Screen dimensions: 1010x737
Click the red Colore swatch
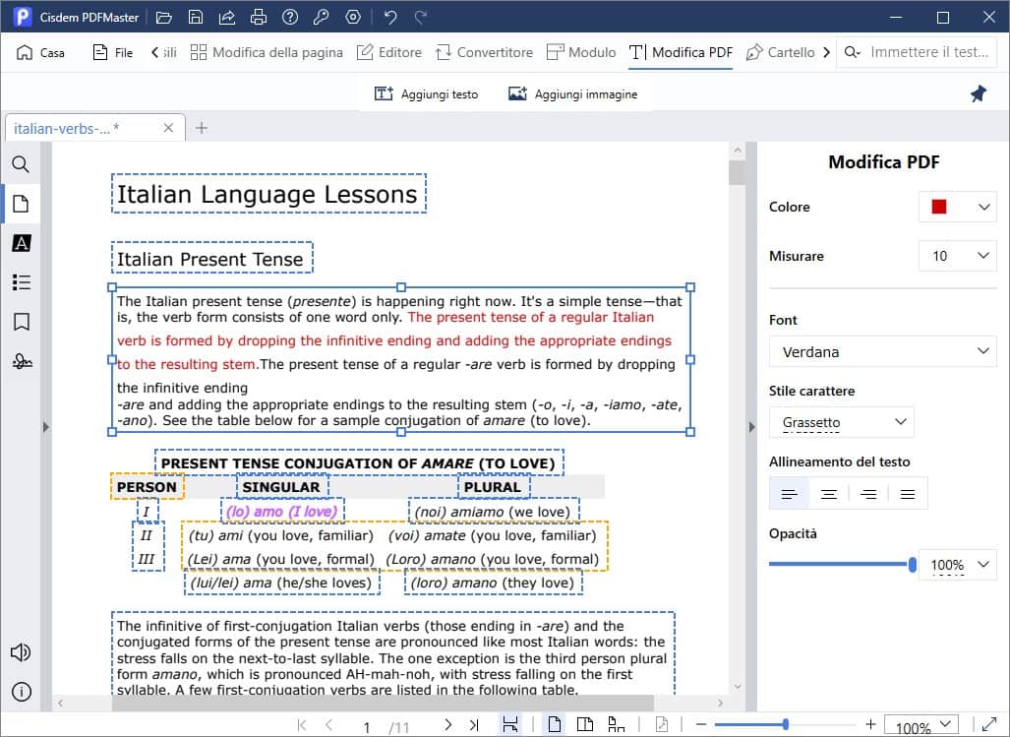939,207
